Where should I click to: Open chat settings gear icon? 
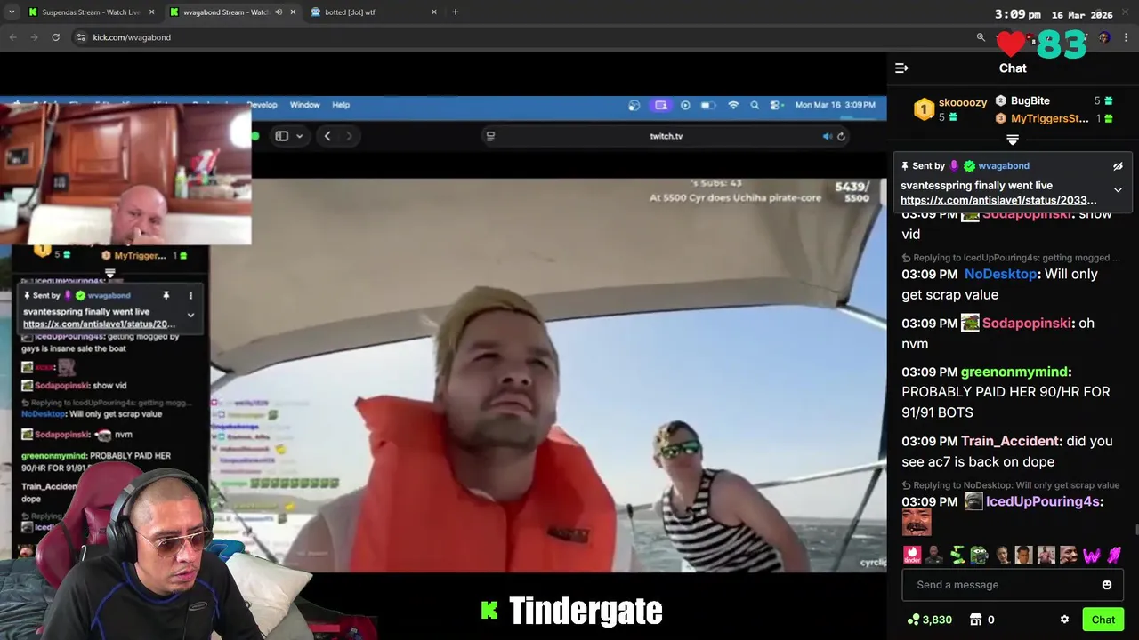click(1064, 620)
